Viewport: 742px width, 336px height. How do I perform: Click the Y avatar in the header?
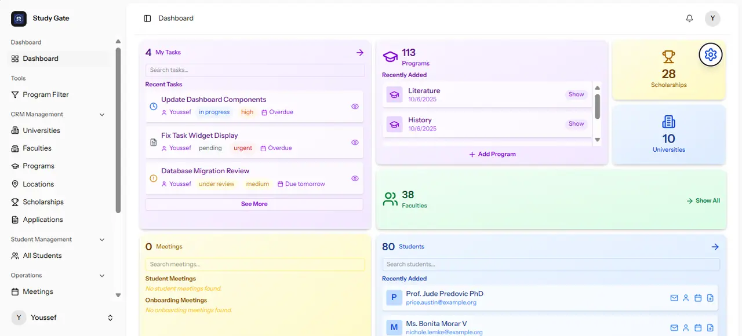click(x=712, y=19)
